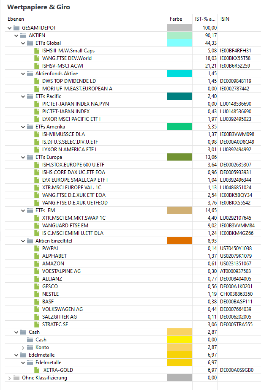
Task: Open the bright yellow inner Cash swatch
Action: point(179,340)
